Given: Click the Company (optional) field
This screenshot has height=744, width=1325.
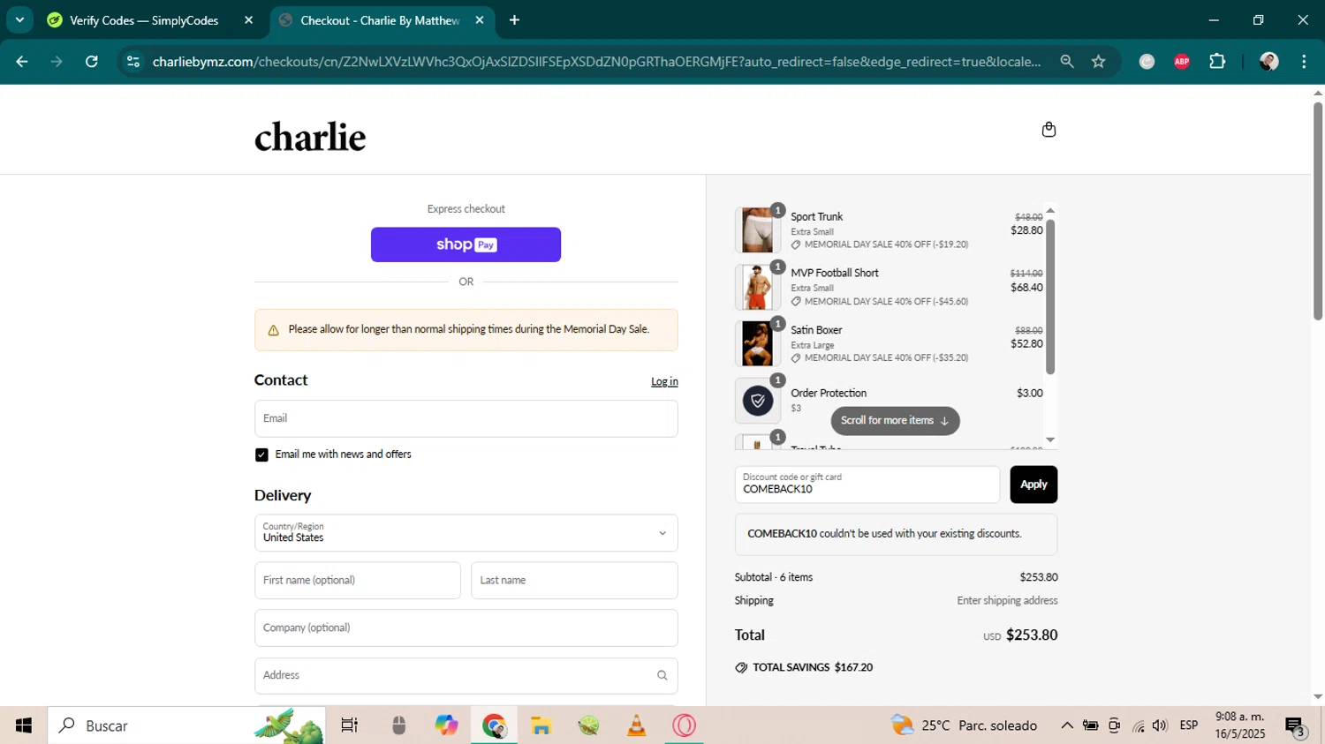Looking at the screenshot, I should tap(466, 628).
